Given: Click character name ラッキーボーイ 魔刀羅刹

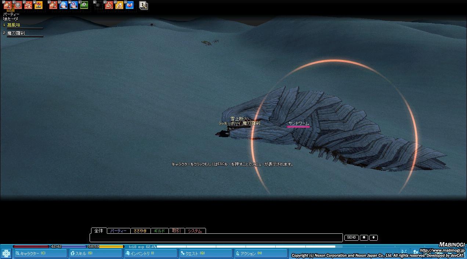Looking at the screenshot, I should click(x=239, y=124).
